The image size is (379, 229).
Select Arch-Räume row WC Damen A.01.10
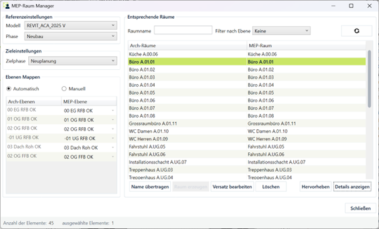(187, 131)
